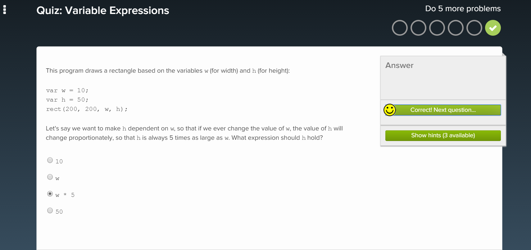Image resolution: width=531 pixels, height=250 pixels.
Task: Click Correct! Next question button
Action: [443, 110]
